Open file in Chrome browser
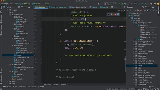 click(112, 14)
